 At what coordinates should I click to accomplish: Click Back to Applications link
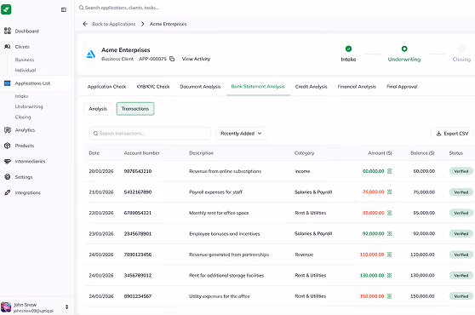click(x=113, y=24)
